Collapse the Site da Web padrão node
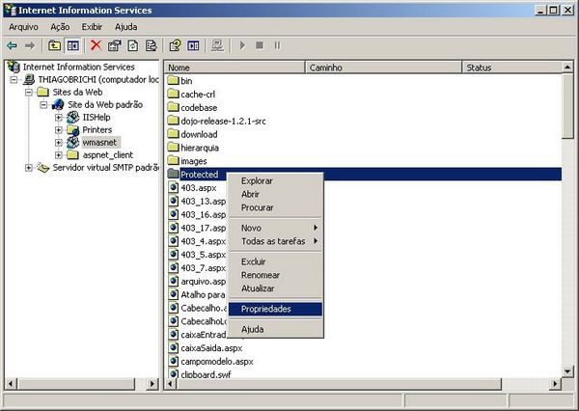579x411 pixels. [x=43, y=105]
